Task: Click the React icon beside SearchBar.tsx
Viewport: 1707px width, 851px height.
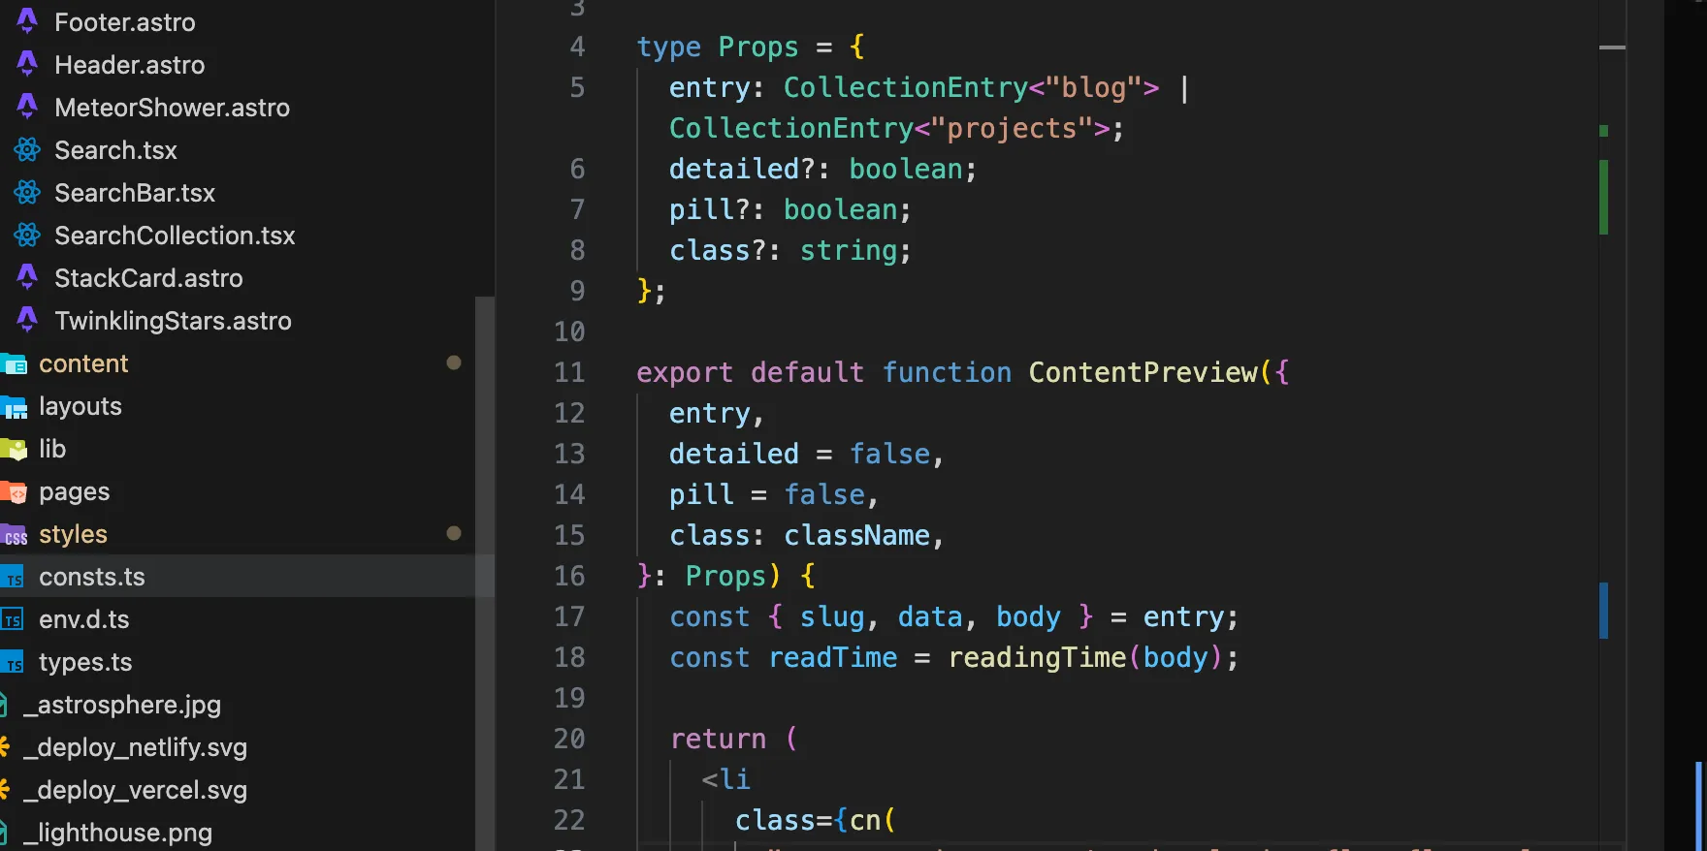Action: (x=27, y=193)
